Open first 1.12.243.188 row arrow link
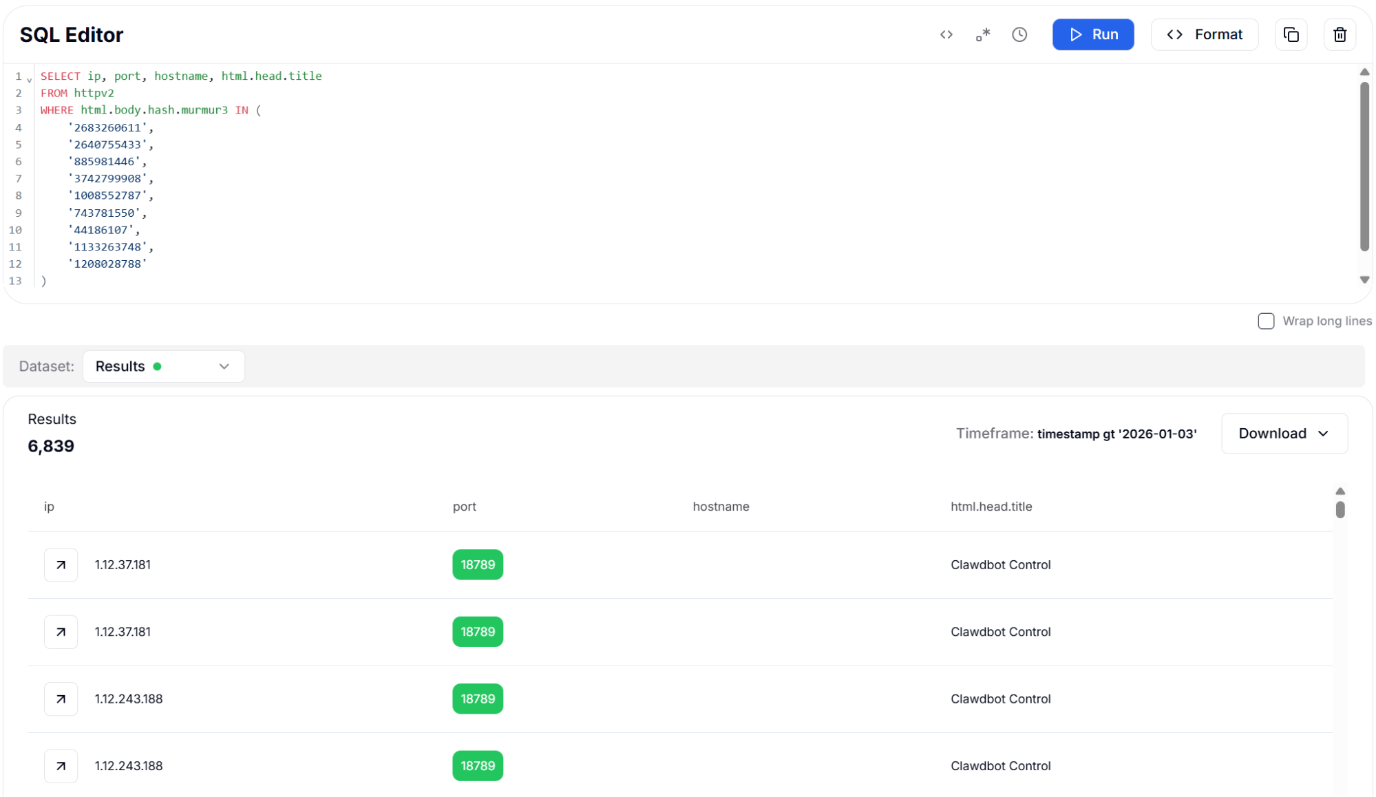Image resolution: width=1376 pixels, height=797 pixels. tap(61, 699)
